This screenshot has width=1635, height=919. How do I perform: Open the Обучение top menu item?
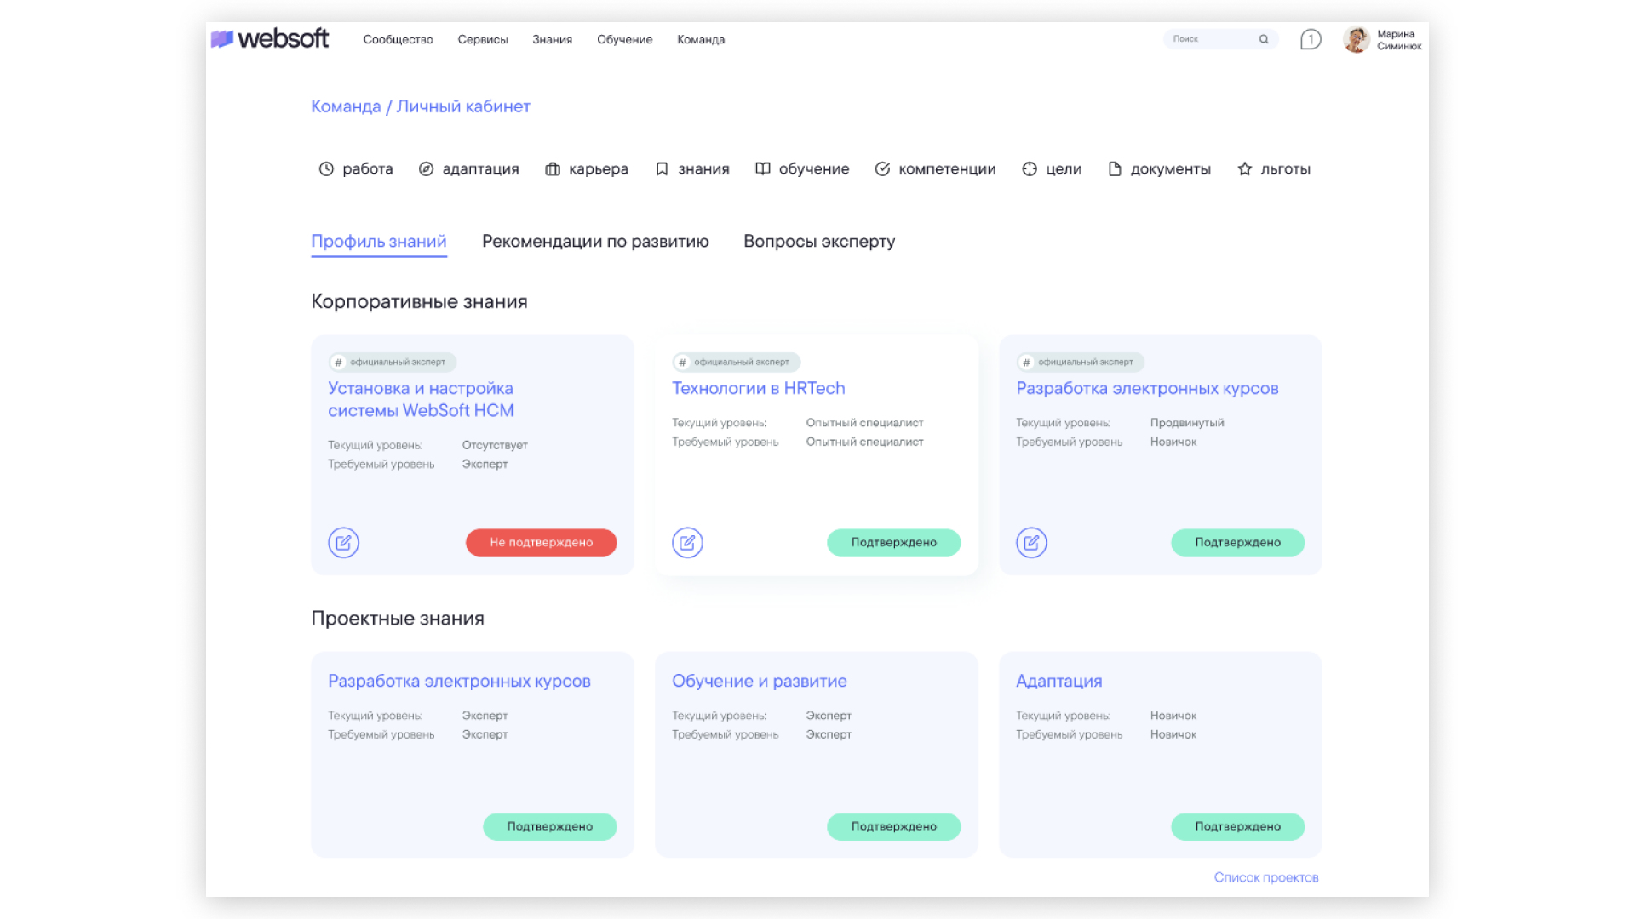624,39
